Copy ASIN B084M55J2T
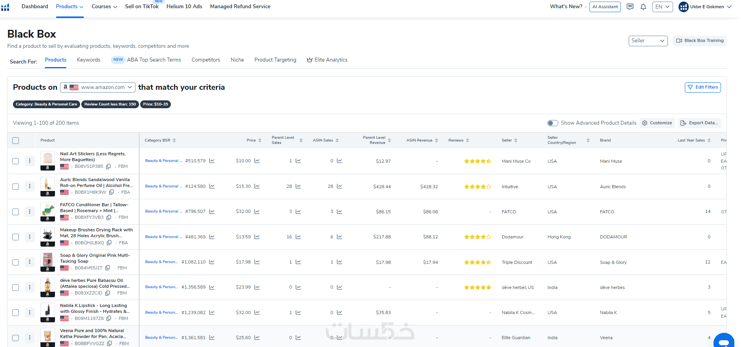741x347 pixels. [108, 268]
